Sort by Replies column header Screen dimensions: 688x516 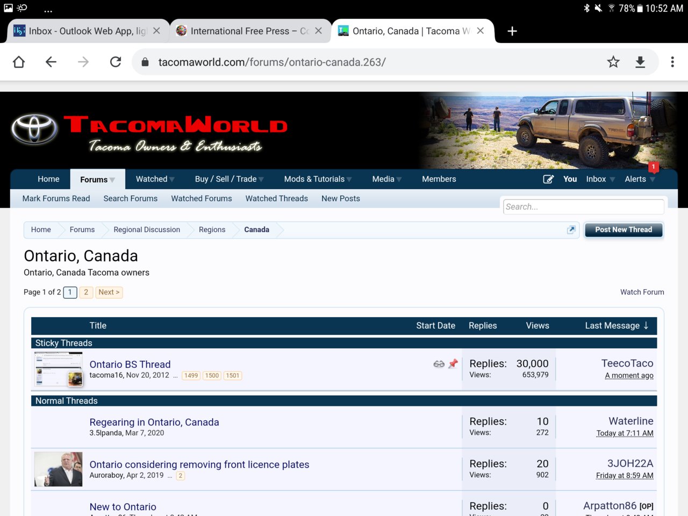pyautogui.click(x=483, y=325)
